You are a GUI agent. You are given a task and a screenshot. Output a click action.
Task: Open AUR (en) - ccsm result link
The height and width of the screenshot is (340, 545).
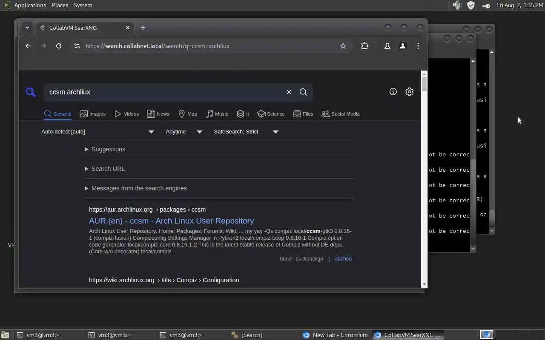point(171,221)
